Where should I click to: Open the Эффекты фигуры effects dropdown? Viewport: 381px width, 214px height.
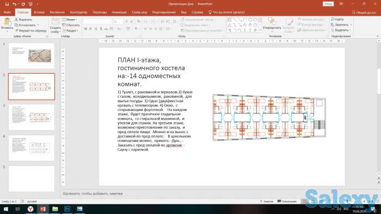[x=311, y=30]
